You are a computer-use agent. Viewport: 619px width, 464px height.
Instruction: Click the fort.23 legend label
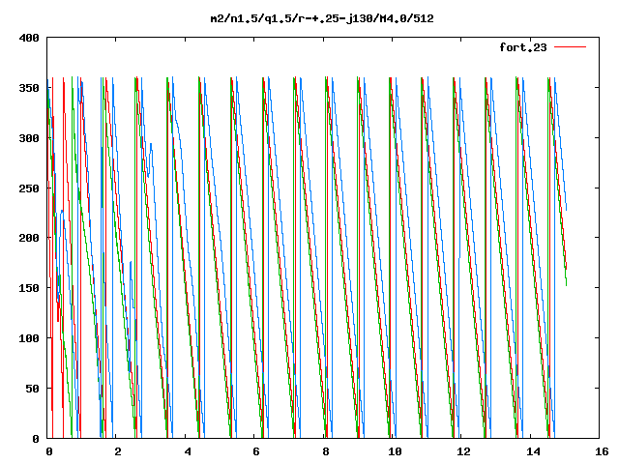[523, 47]
